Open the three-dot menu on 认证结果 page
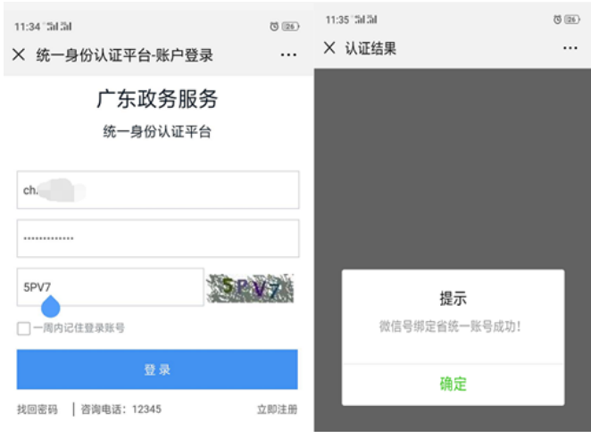The height and width of the screenshot is (438, 591). [x=570, y=48]
